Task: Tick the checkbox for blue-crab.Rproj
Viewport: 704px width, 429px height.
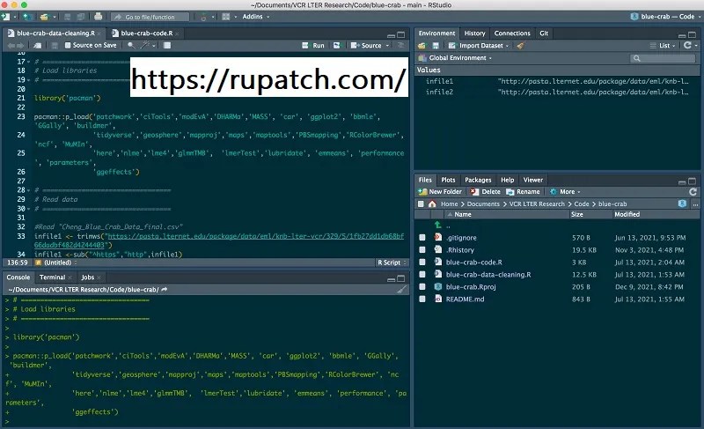Action: point(422,286)
